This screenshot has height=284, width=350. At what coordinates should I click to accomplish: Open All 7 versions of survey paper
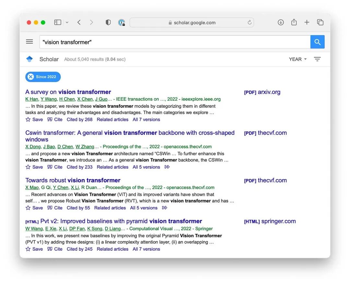(146, 119)
